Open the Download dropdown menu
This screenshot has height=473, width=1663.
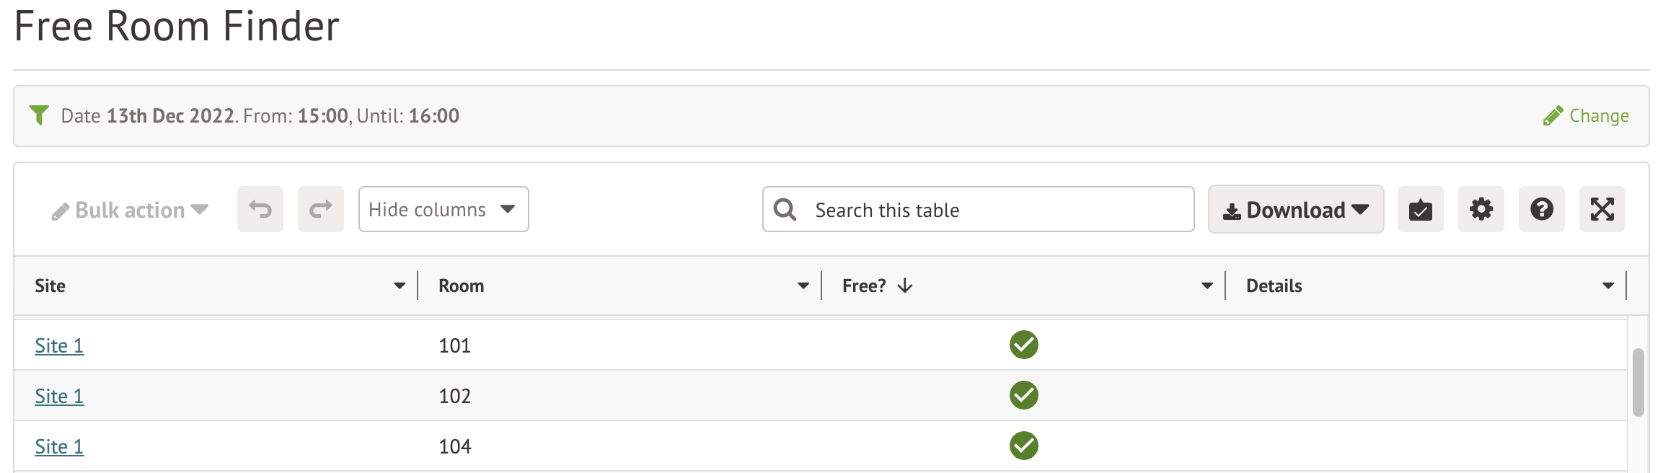(1295, 209)
